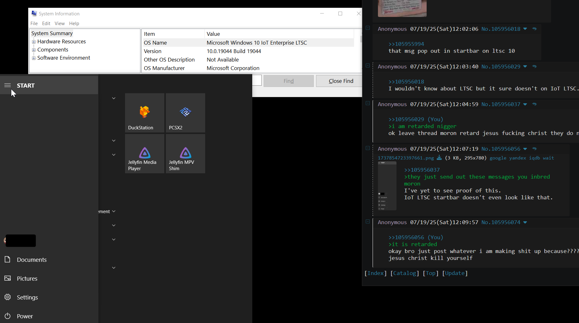Expand the Hardware Resources tree node
The width and height of the screenshot is (579, 323).
coord(34,42)
